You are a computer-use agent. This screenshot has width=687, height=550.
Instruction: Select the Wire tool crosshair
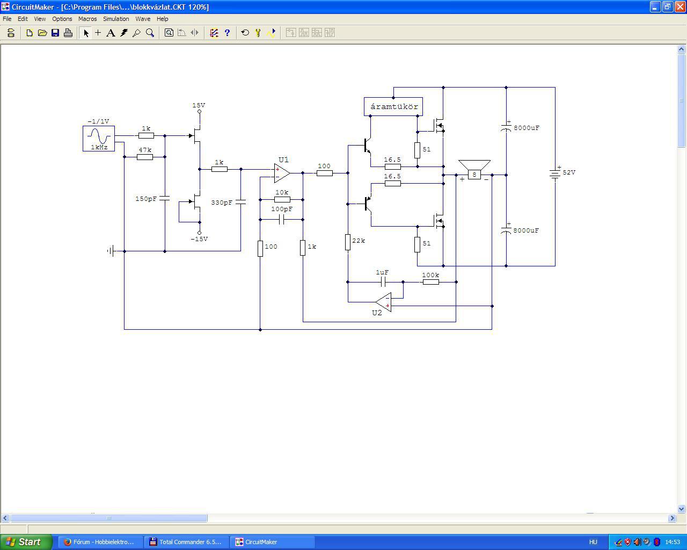98,33
